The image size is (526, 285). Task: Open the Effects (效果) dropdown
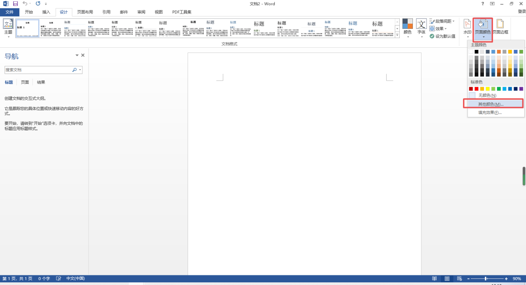tap(438, 28)
